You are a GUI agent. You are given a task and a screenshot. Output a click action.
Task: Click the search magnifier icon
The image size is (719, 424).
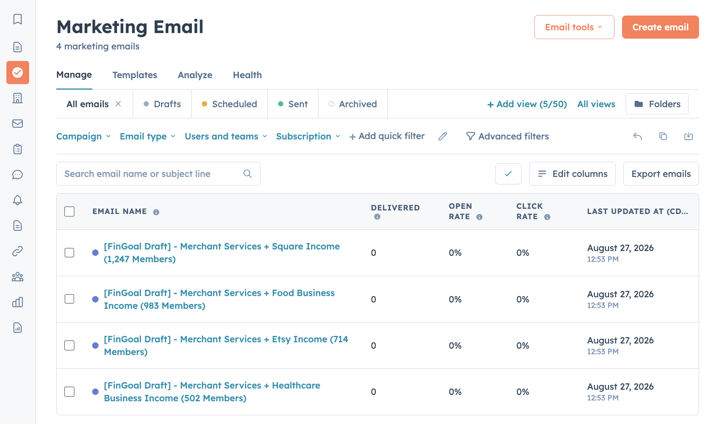coord(248,174)
